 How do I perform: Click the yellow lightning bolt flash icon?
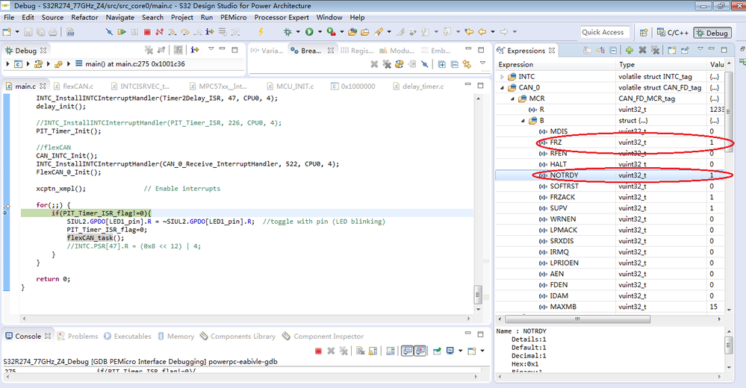(261, 32)
